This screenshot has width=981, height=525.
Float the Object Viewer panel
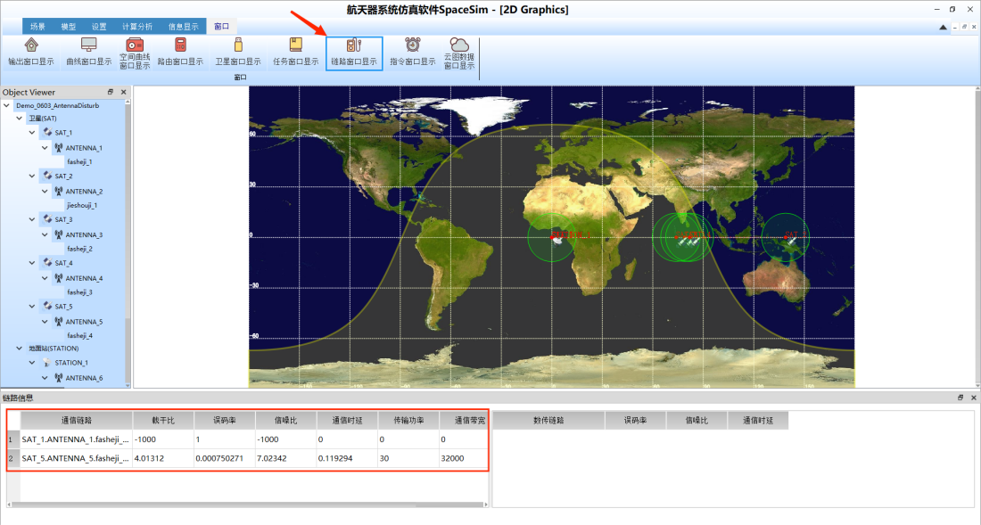110,92
